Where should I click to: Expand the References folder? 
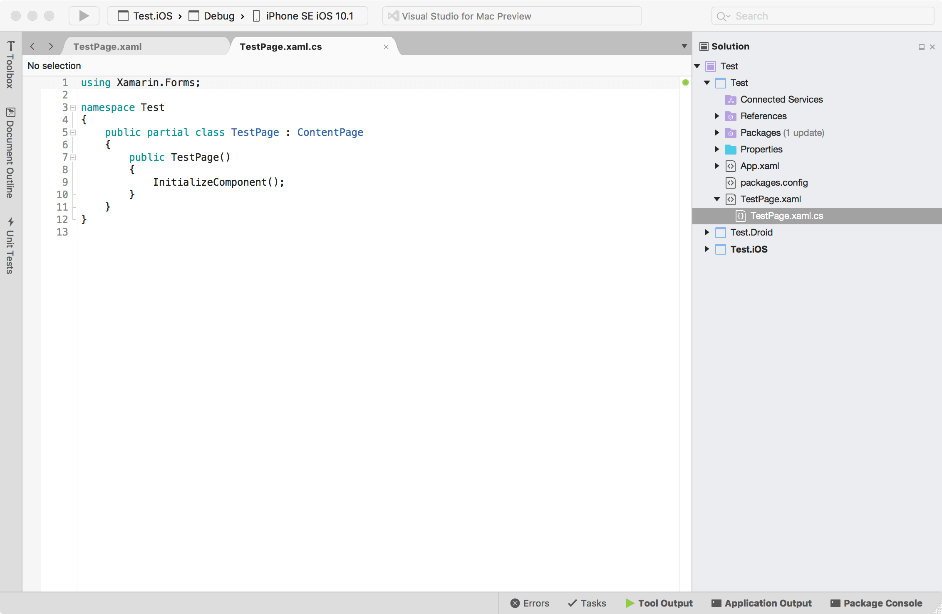click(x=717, y=116)
